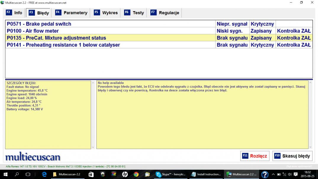Switch to the Wykres tab
The width and height of the screenshot is (318, 179).
point(106,13)
